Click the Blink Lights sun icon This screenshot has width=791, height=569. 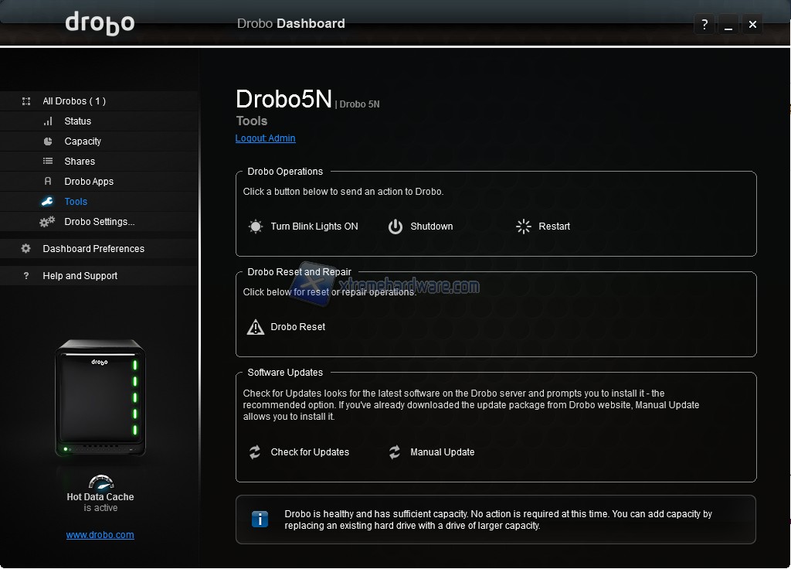(255, 227)
